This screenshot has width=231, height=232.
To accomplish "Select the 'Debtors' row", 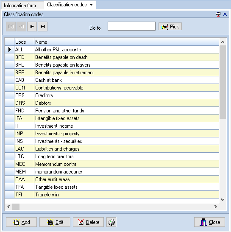I will (112, 103).
